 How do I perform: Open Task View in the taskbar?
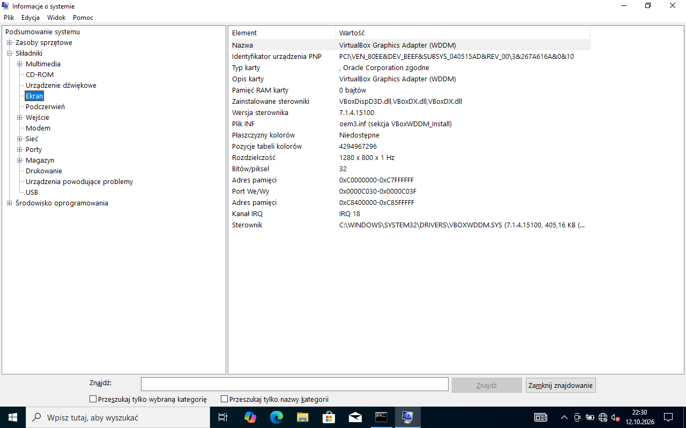223,417
